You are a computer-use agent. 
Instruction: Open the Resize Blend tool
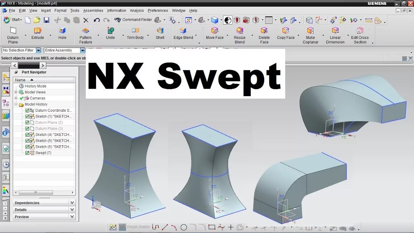240,31
